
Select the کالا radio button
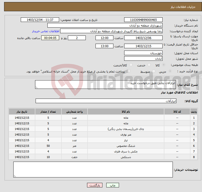tap(164, 65)
